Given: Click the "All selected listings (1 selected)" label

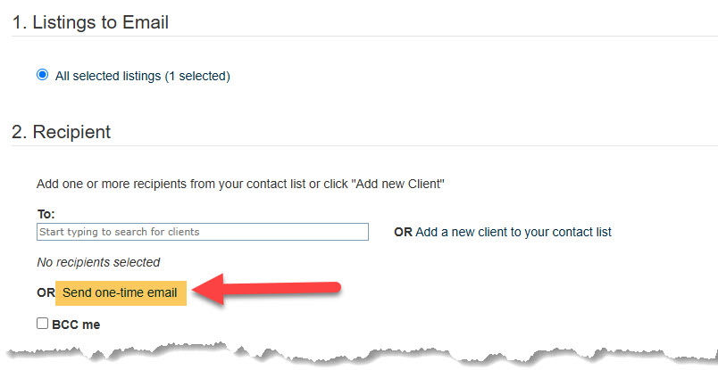Looking at the screenshot, I should click(x=142, y=76).
